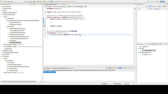Click the Find field in Task List
The image size is (168, 94).
(143, 9)
